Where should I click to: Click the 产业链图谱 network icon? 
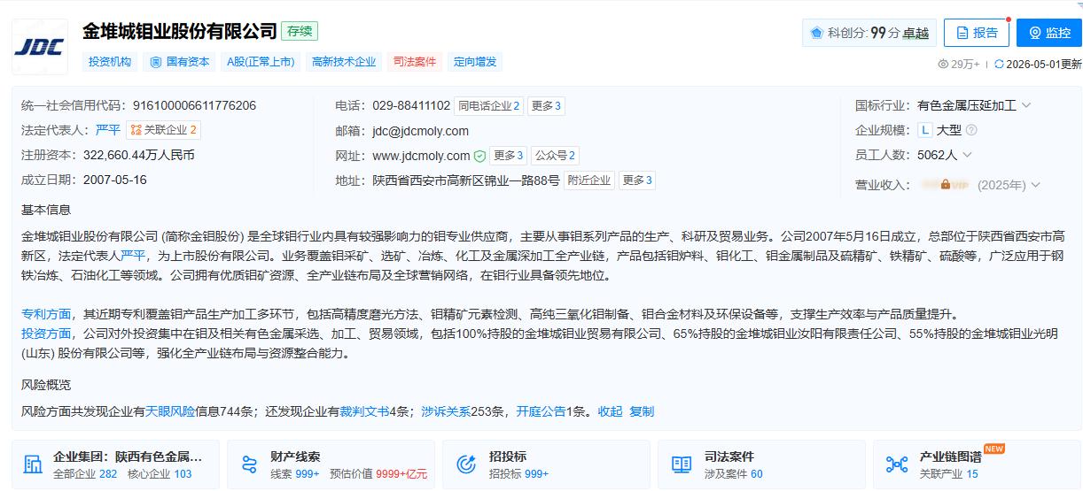coord(897,464)
